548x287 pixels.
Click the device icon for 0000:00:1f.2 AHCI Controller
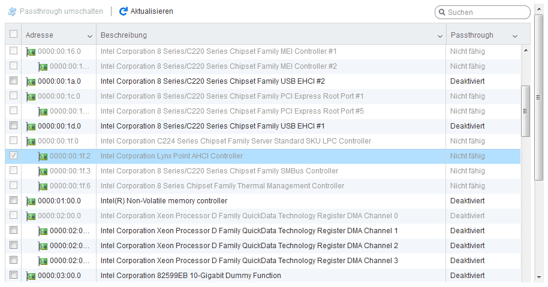[43, 156]
